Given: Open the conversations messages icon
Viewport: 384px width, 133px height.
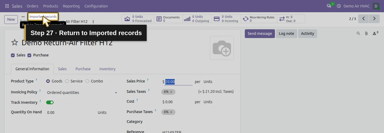Looking at the screenshot, I should 329,6.
